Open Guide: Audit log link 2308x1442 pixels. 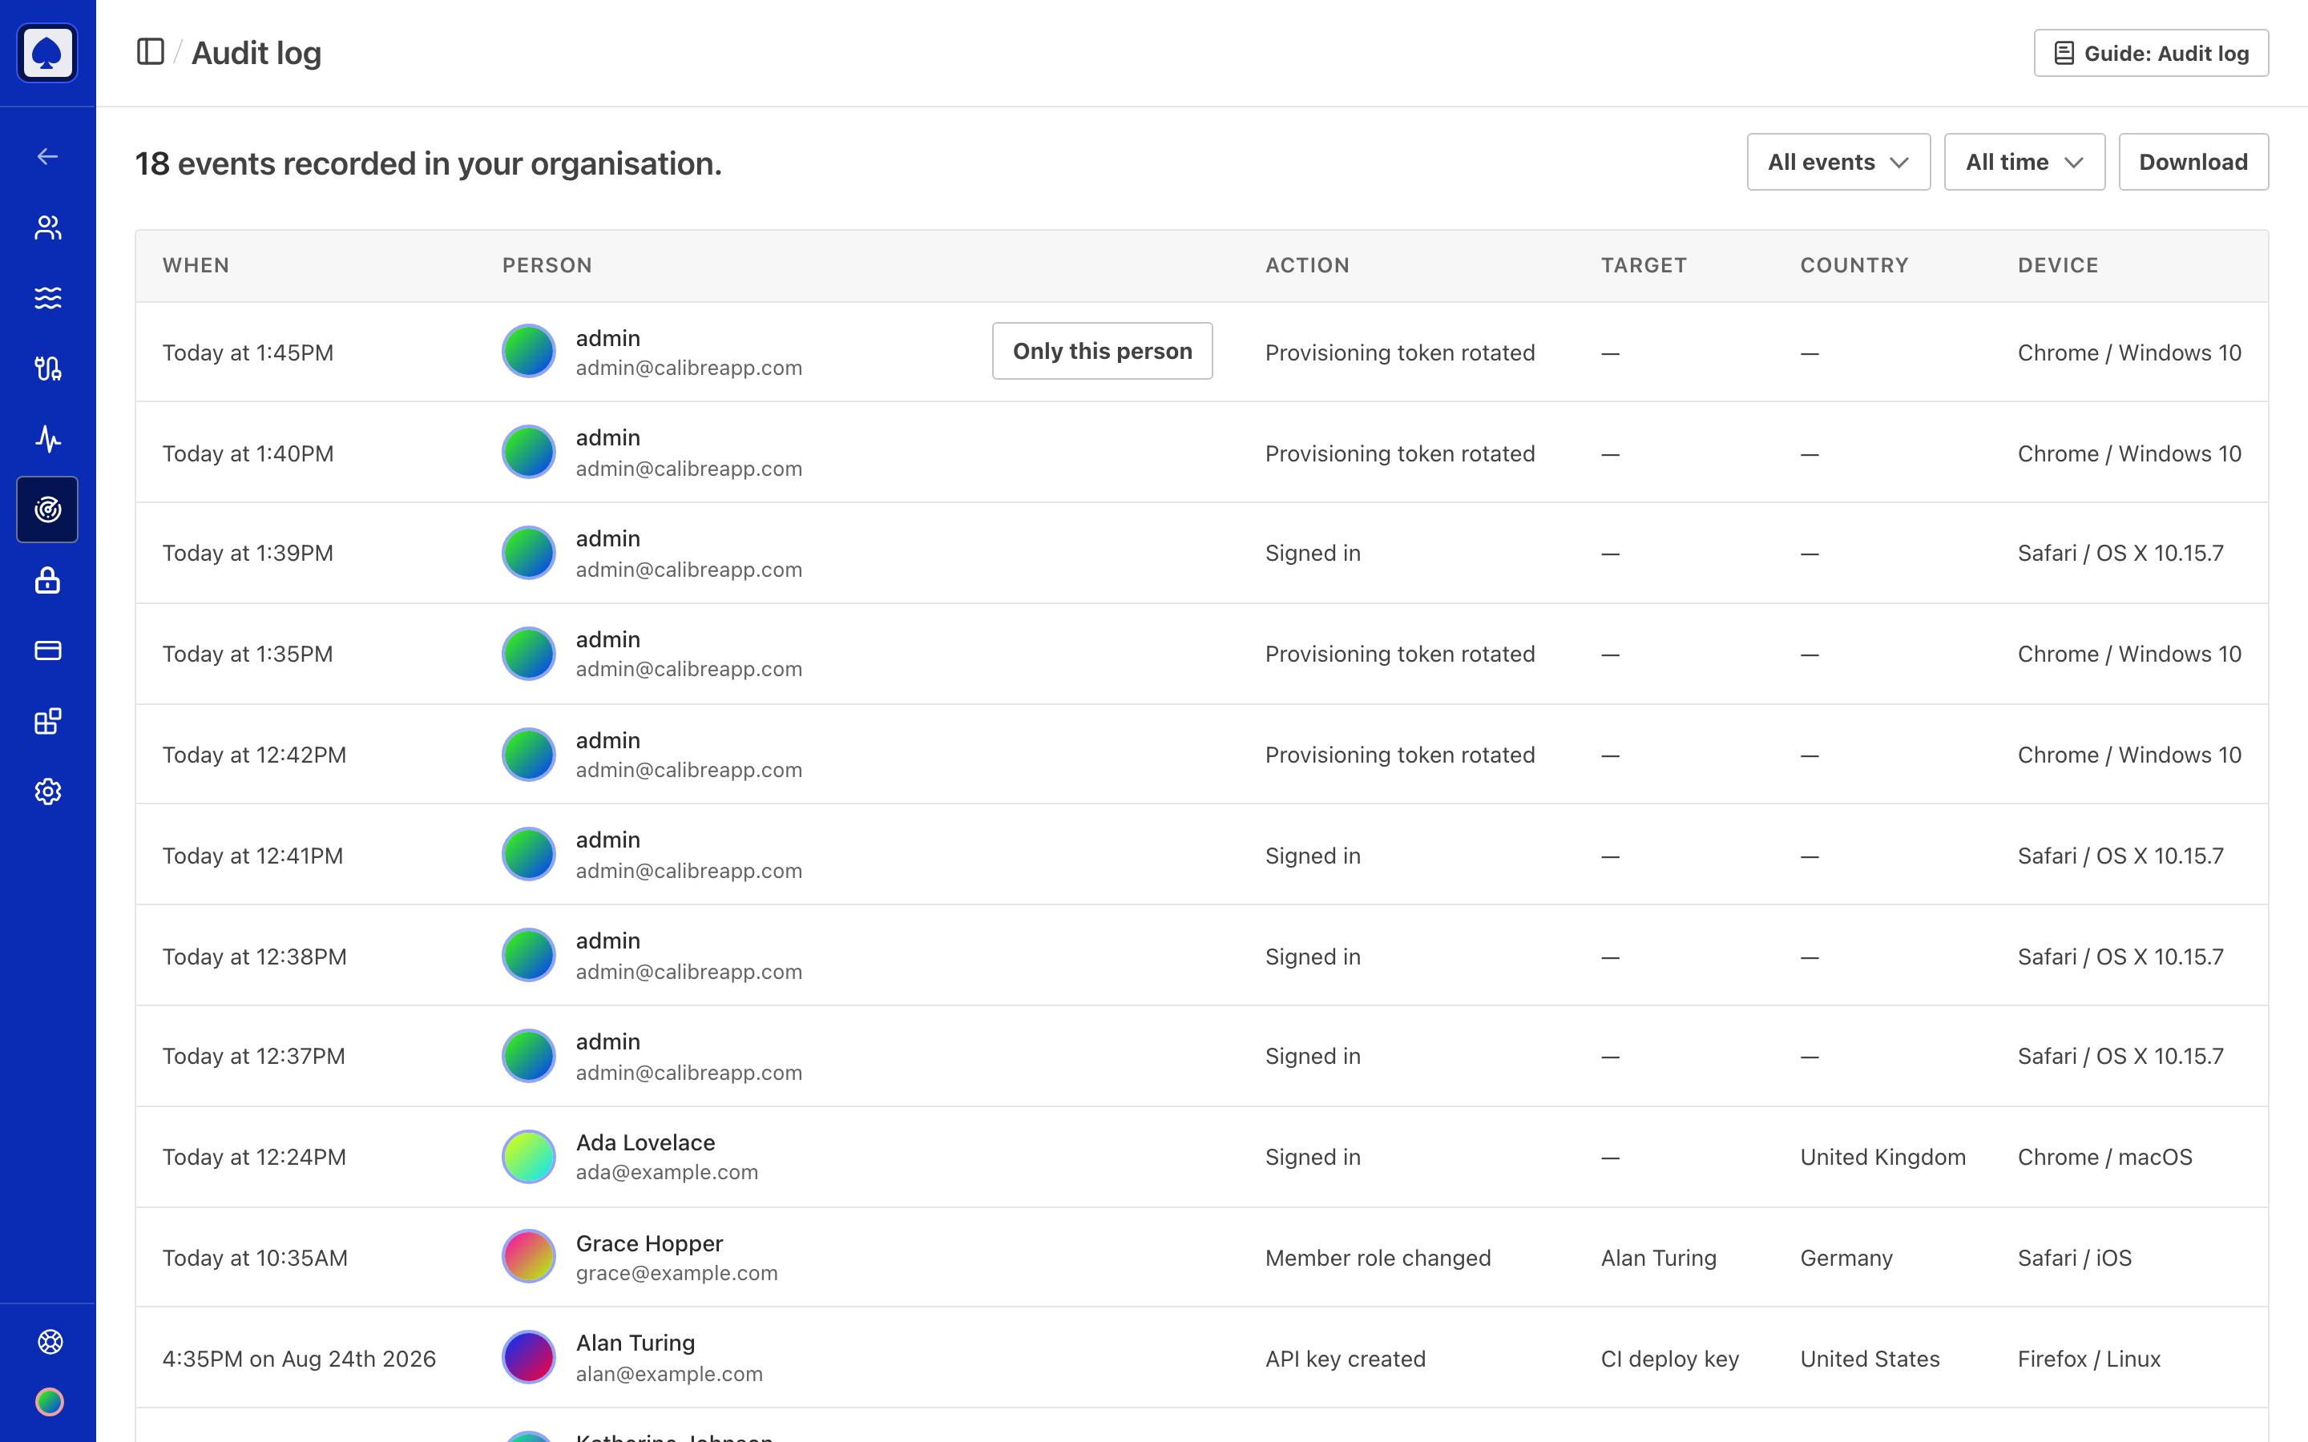[2151, 54]
